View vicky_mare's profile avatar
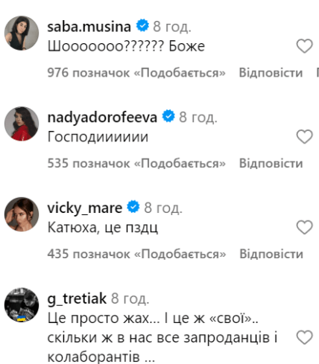 coord(22,214)
